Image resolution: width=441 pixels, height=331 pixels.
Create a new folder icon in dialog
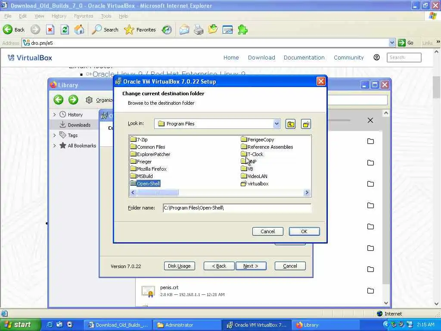point(306,124)
